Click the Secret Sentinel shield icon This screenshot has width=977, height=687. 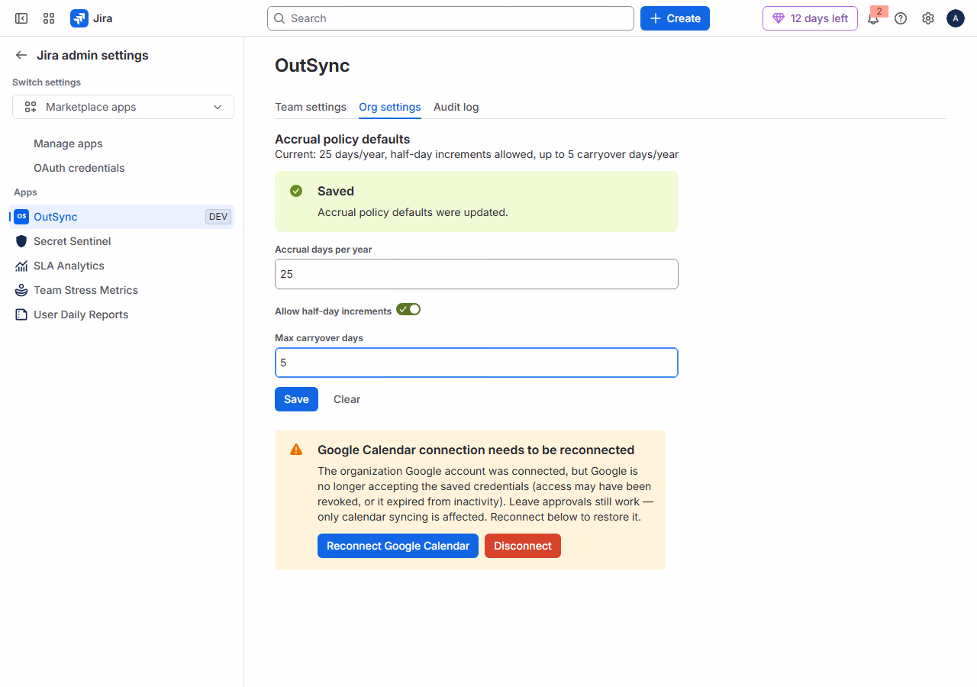21,241
